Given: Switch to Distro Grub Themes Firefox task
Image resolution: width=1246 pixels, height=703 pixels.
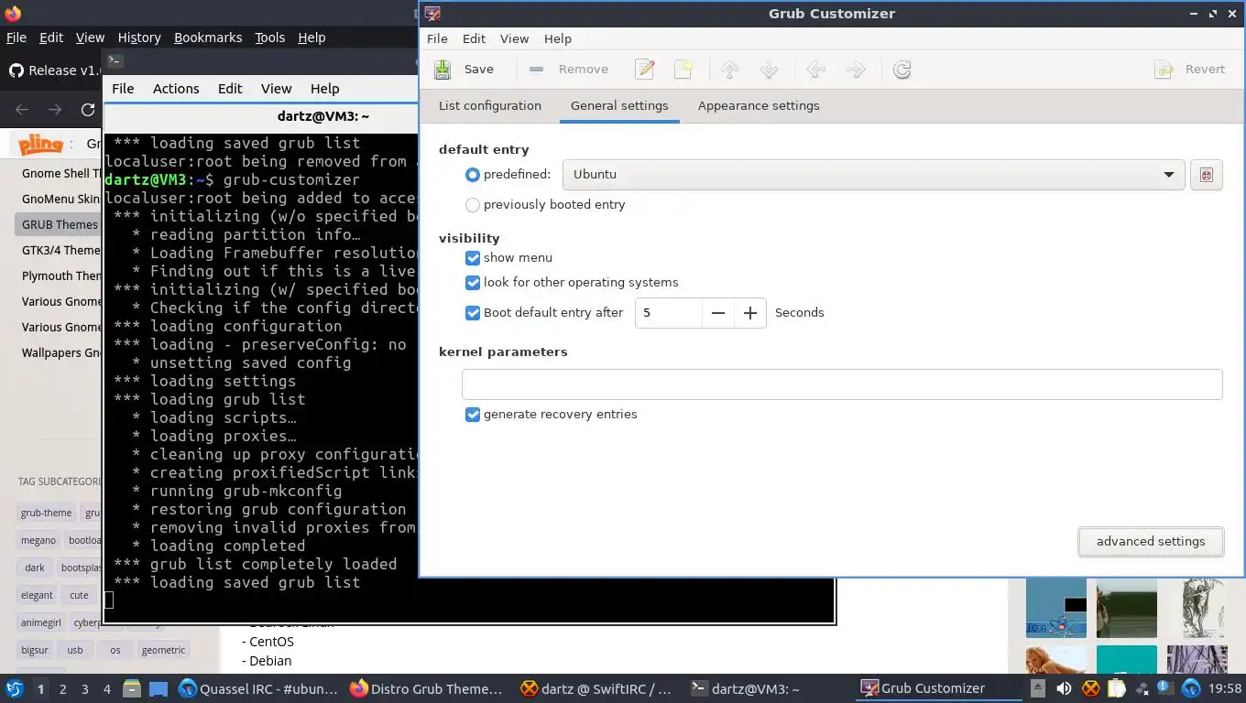Looking at the screenshot, I should pyautogui.click(x=427, y=688).
